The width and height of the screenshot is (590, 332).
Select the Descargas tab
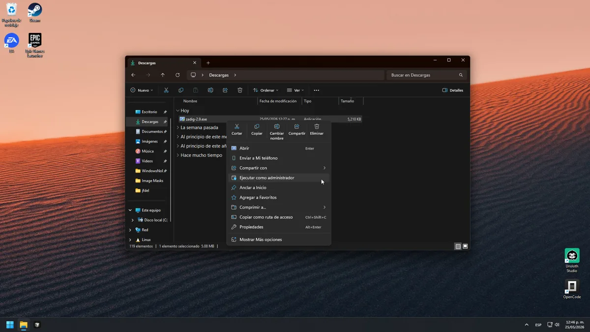click(163, 63)
